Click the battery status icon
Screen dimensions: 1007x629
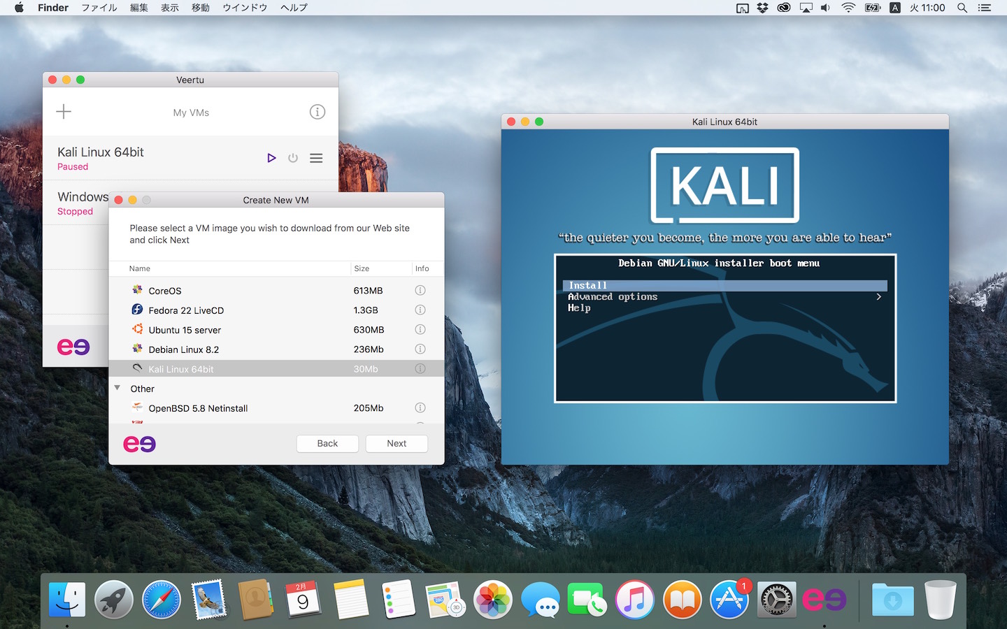coord(873,8)
